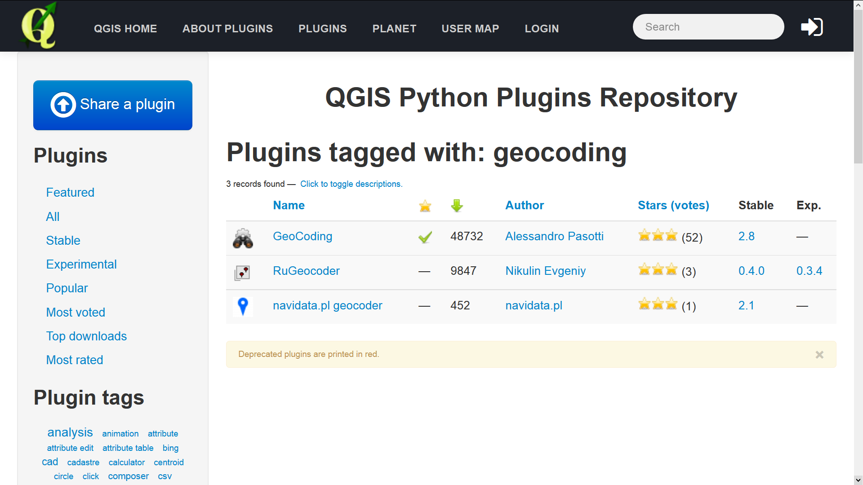
Task: View author navidata.pl
Action: 534,306
